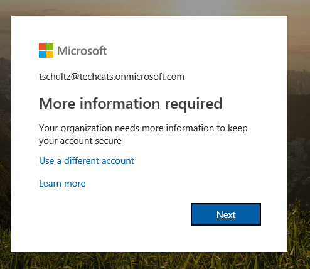Click the yellow square in Microsoft logo
Viewport: 310px width, 269px height.
click(x=50, y=54)
